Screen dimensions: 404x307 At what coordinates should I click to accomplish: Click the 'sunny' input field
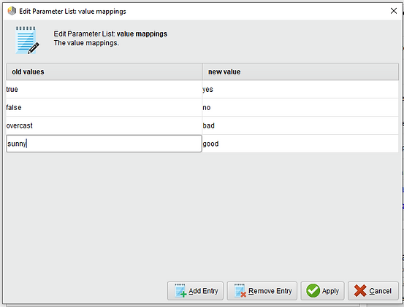[104, 144]
